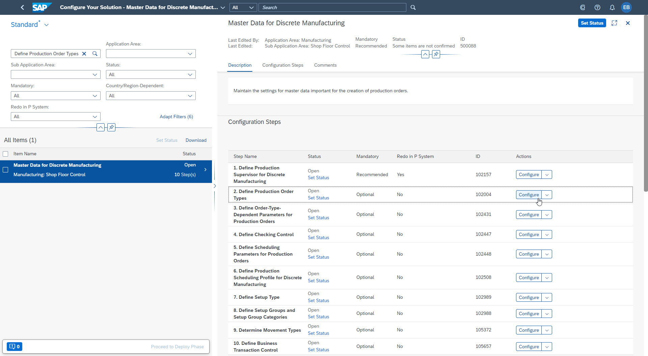This screenshot has width=648, height=356.
Task: Expand Configure options for Define Setup Type
Action: pyautogui.click(x=547, y=297)
